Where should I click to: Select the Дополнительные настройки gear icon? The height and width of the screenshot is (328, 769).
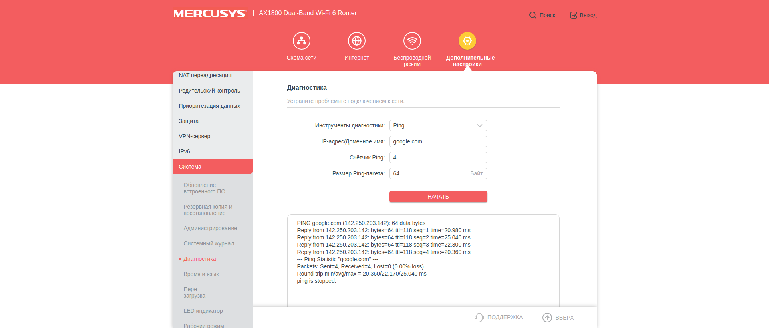pos(467,41)
